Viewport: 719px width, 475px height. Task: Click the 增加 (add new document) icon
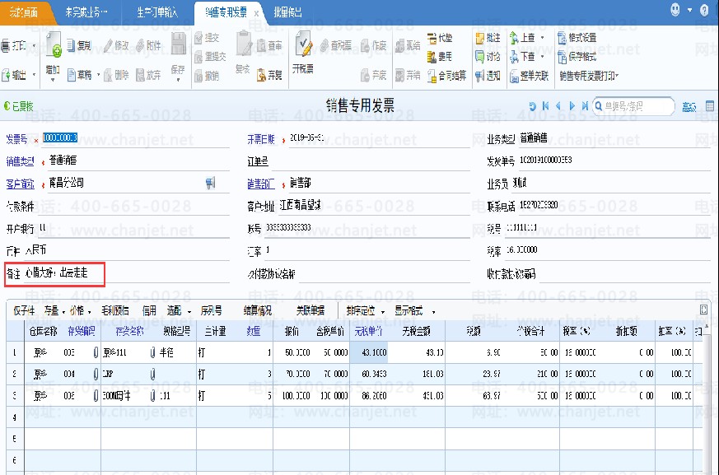tap(53, 51)
